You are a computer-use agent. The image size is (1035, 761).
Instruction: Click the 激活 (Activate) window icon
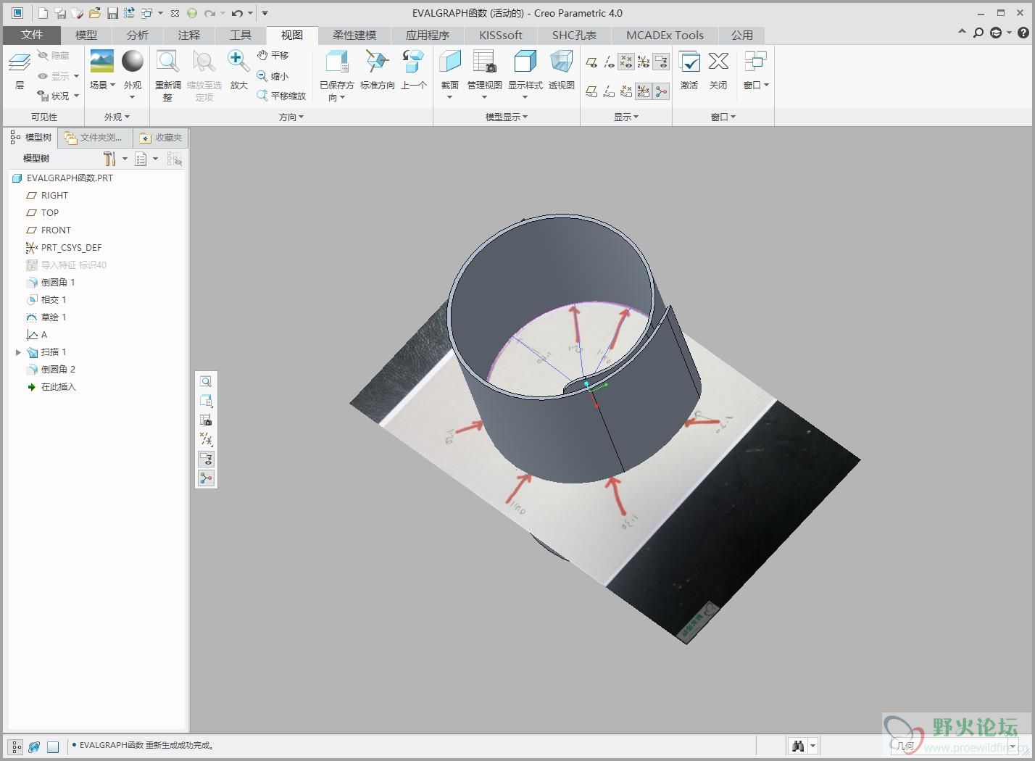pyautogui.click(x=689, y=62)
